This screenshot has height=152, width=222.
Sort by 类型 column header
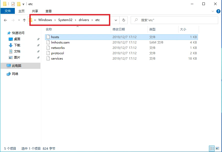152,29
